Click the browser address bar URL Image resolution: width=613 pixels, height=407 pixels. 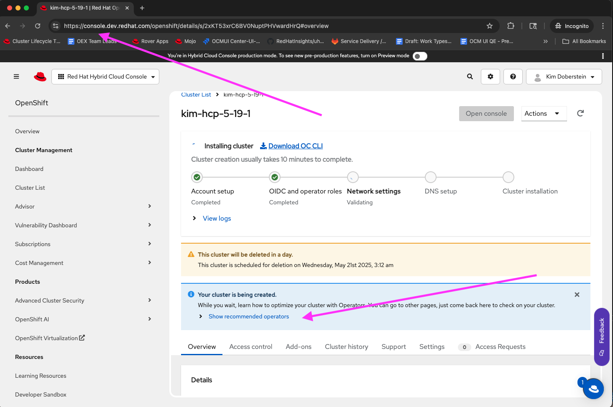pos(196,26)
